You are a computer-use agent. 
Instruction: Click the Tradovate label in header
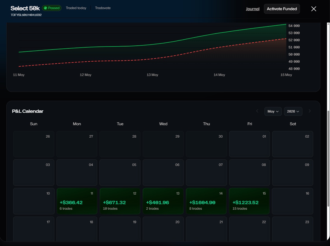[103, 8]
